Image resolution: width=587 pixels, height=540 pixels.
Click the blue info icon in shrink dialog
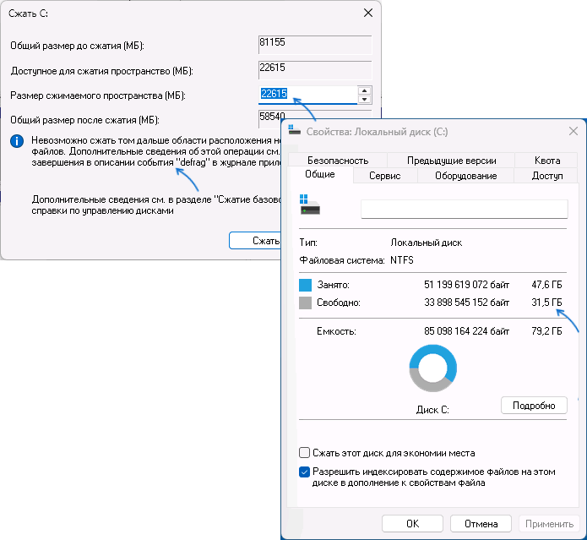point(17,142)
